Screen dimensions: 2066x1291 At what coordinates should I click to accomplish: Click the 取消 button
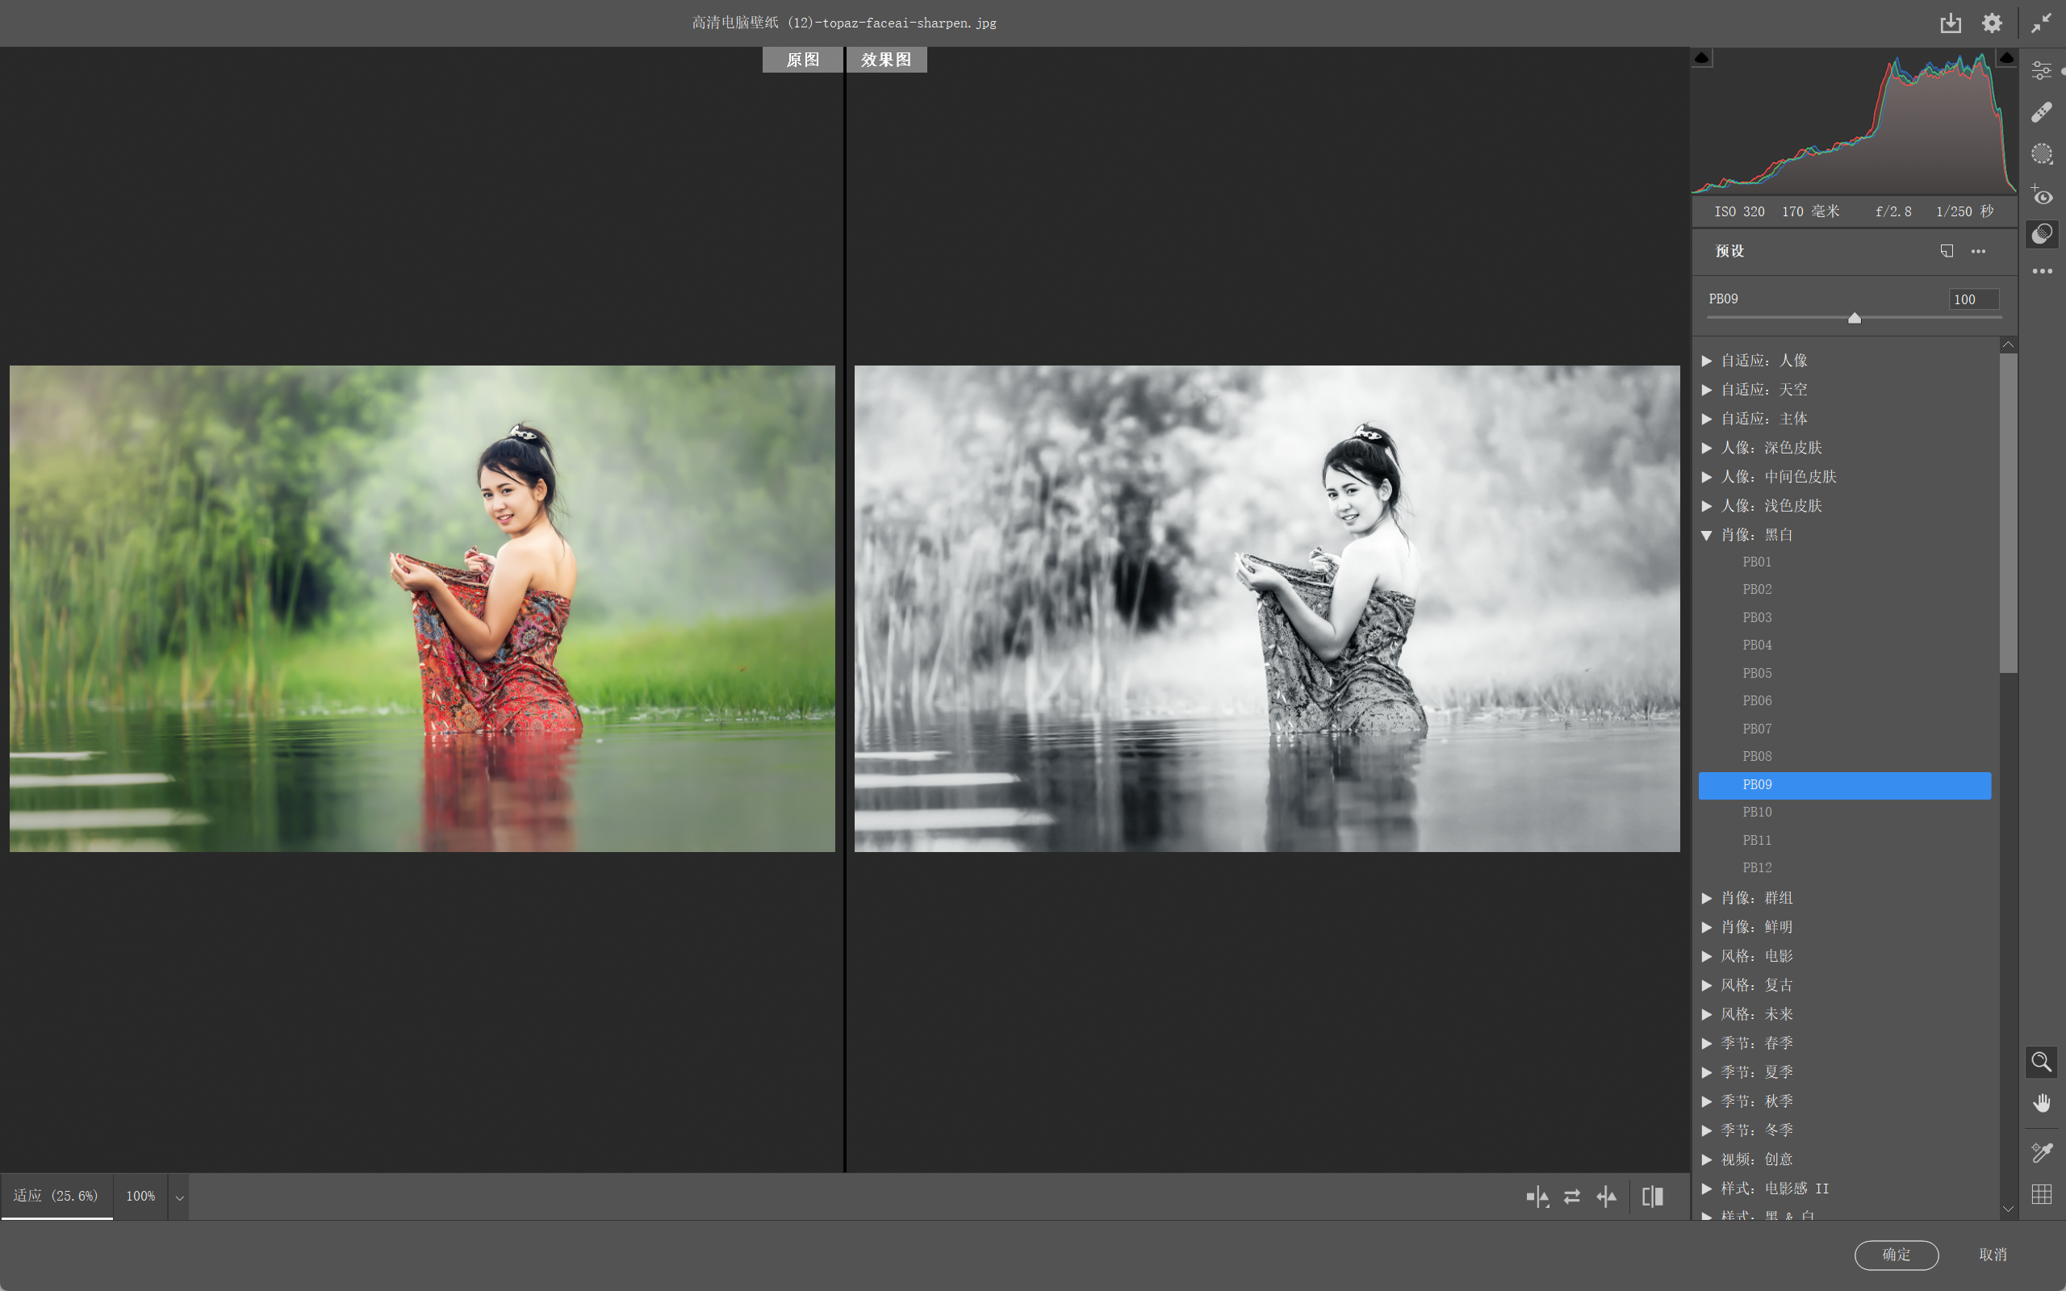click(1993, 1254)
